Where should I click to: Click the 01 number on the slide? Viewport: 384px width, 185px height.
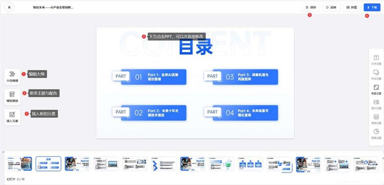click(x=139, y=77)
